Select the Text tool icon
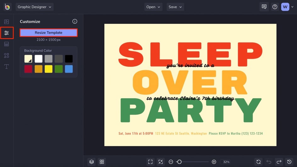The height and width of the screenshot is (167, 297). (7, 67)
